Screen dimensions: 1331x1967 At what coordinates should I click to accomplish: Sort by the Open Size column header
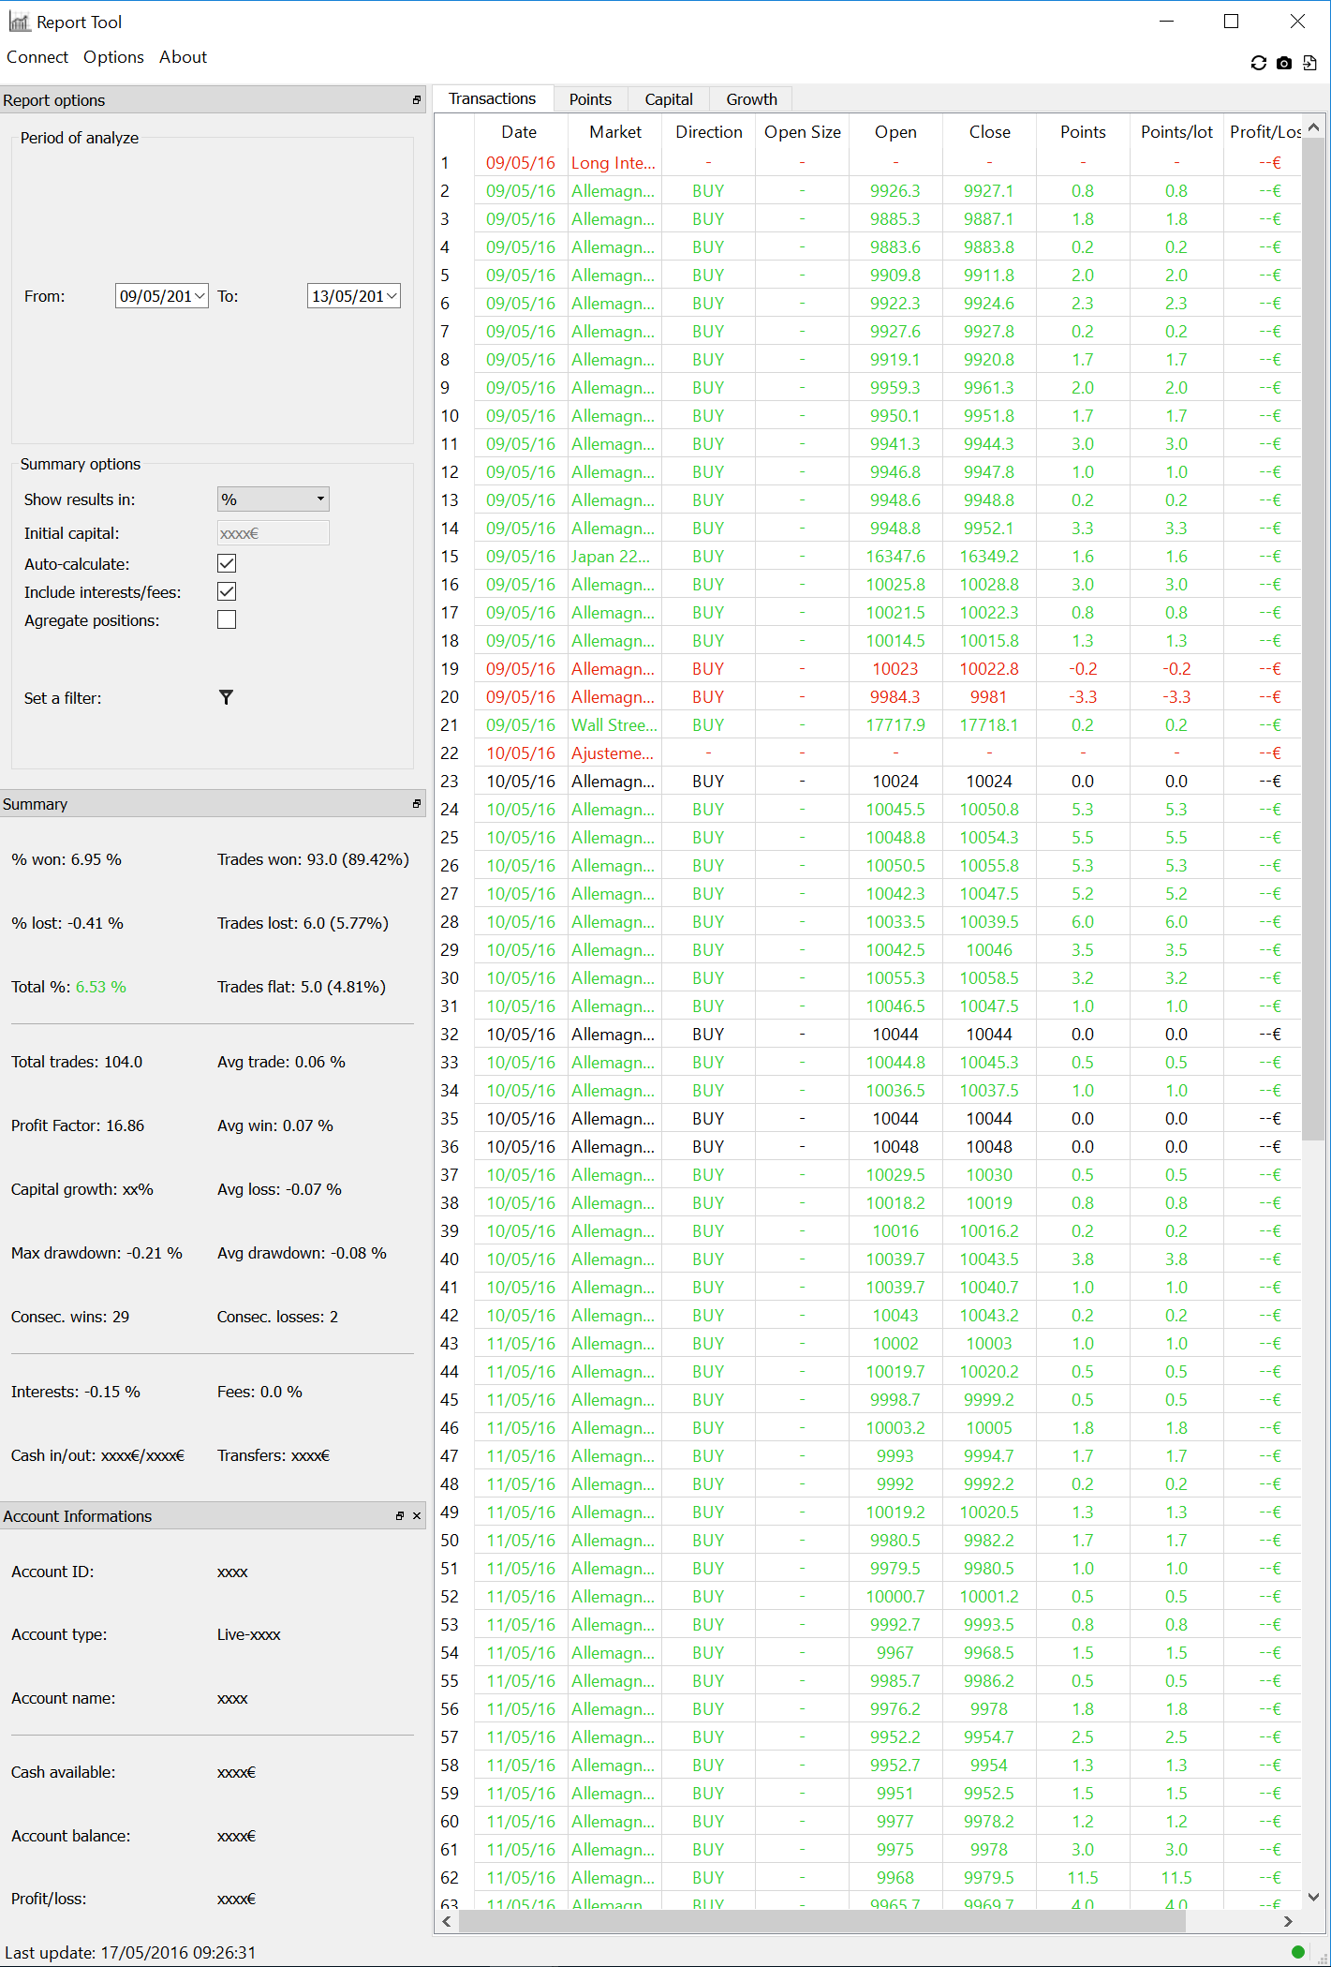pyautogui.click(x=803, y=132)
